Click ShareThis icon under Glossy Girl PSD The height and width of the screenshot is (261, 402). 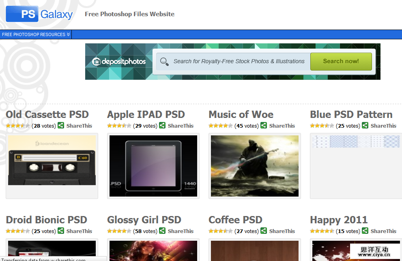click(162, 231)
